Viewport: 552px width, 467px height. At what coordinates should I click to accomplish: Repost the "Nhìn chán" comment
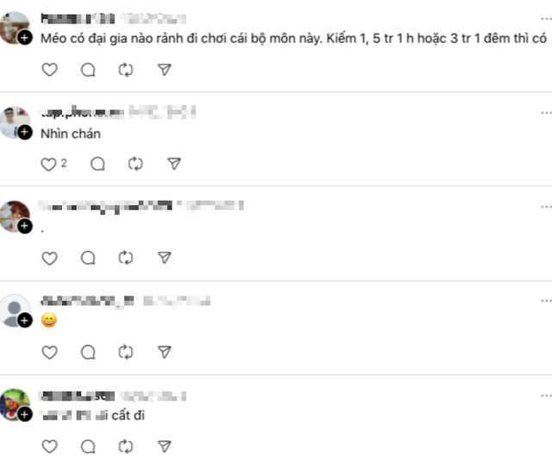[x=135, y=164]
